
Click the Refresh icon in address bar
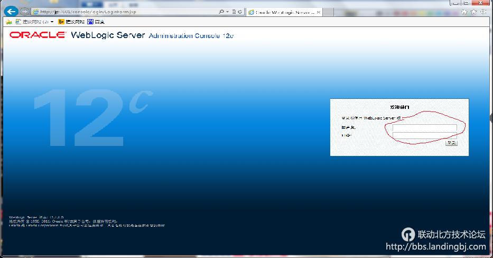[x=240, y=12]
